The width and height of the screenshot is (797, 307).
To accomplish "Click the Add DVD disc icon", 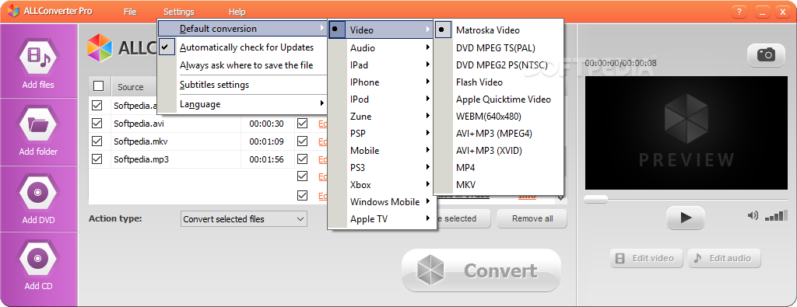I will point(38,193).
